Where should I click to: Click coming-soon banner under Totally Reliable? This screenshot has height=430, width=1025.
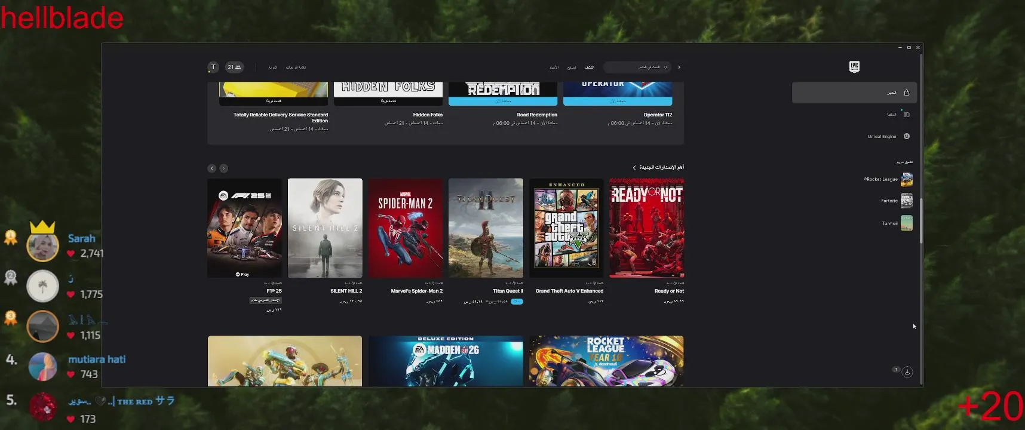[274, 102]
